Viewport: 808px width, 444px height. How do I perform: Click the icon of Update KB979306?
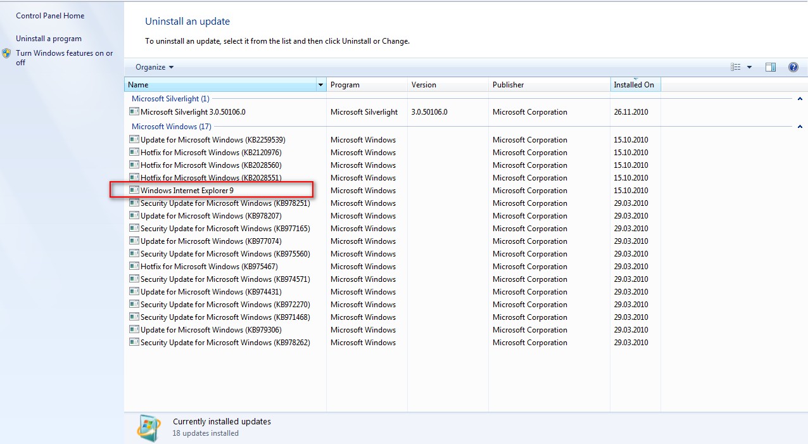pos(134,329)
